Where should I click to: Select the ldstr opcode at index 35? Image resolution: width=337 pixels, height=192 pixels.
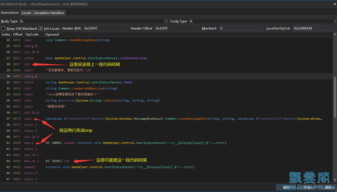pyautogui.click(x=29, y=107)
